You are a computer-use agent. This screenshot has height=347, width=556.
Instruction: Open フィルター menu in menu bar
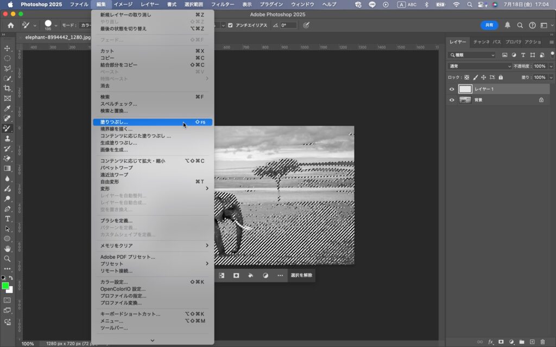tap(223, 4)
